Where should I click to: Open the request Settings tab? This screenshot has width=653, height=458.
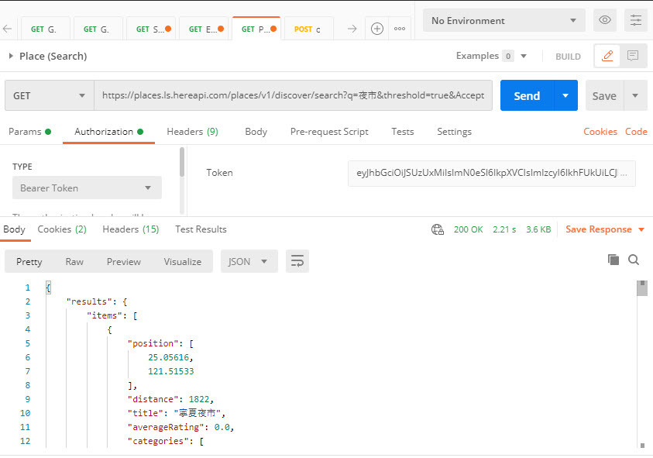pos(454,132)
